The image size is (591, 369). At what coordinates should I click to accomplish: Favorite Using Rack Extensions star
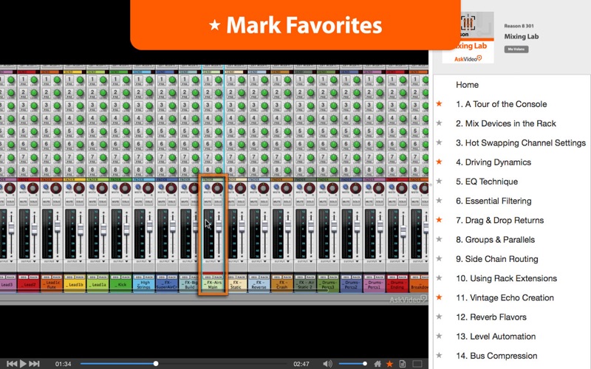pyautogui.click(x=439, y=278)
